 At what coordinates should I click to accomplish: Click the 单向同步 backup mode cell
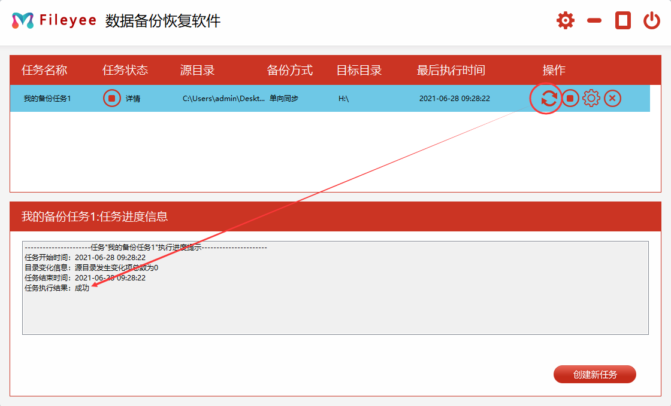[x=284, y=99]
